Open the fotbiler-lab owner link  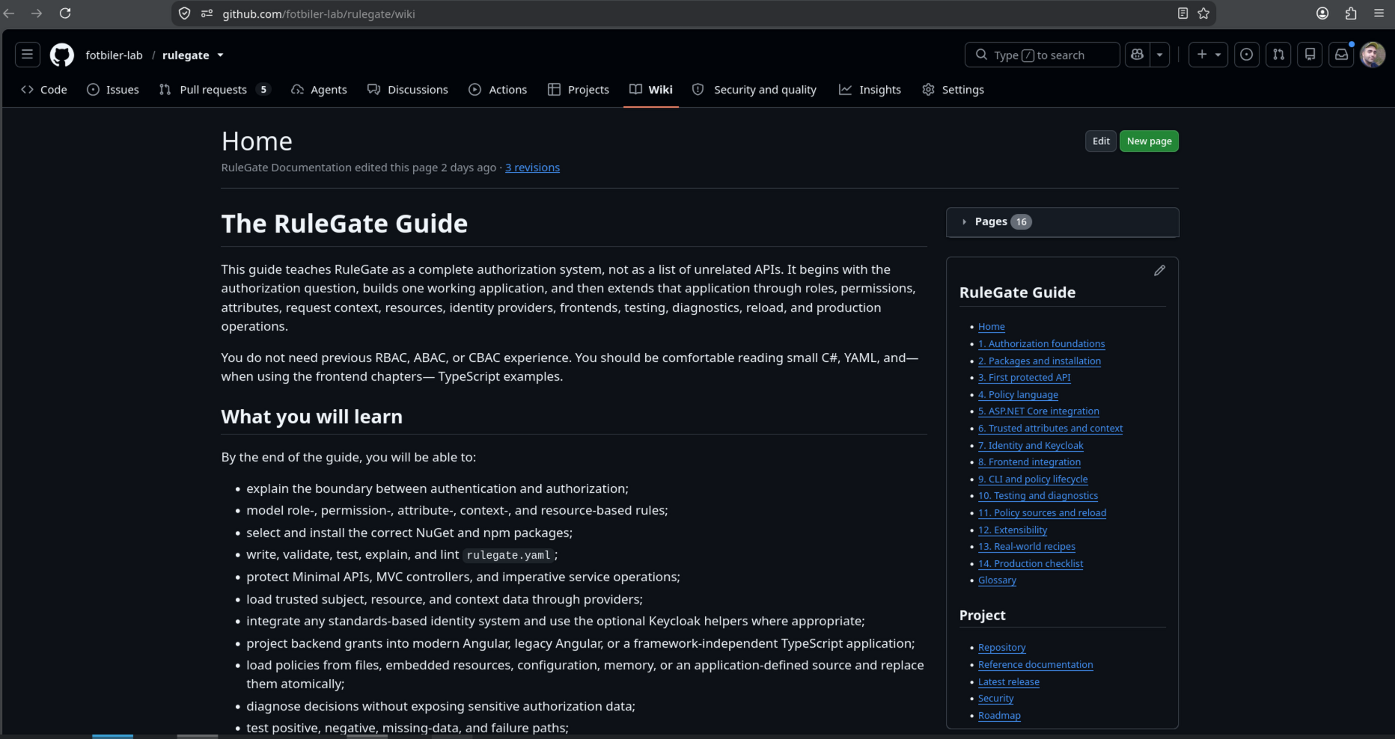pos(114,55)
